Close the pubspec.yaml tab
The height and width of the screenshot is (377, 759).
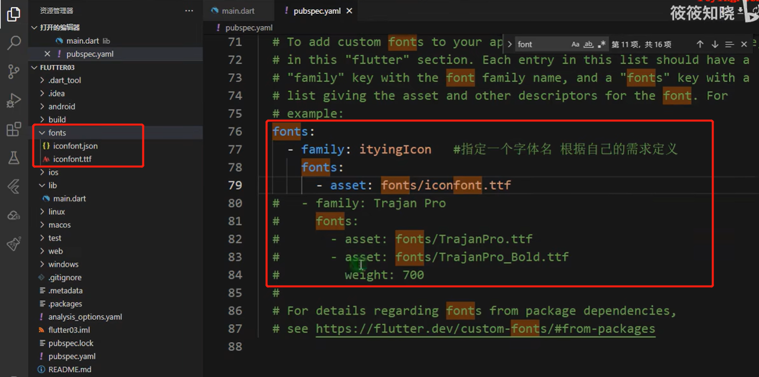pos(349,10)
